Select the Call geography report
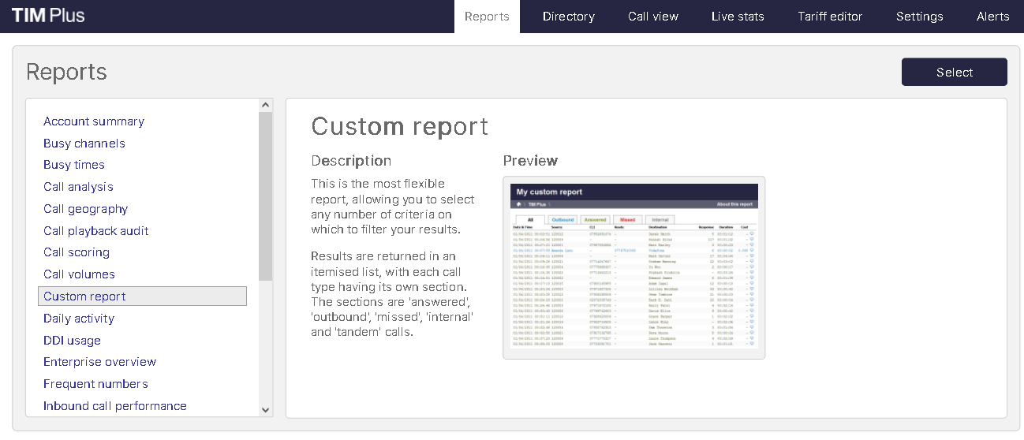The width and height of the screenshot is (1024, 440). pos(85,209)
